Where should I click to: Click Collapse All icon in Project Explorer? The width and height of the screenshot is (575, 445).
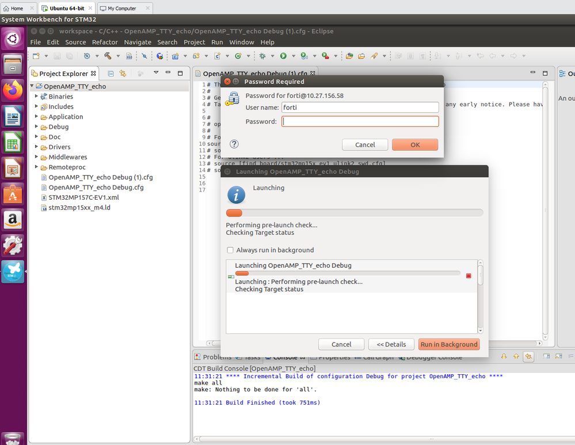111,74
